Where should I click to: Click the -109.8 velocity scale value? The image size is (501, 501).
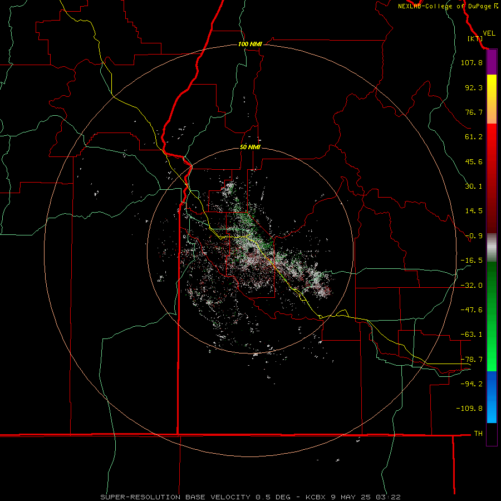point(469,409)
